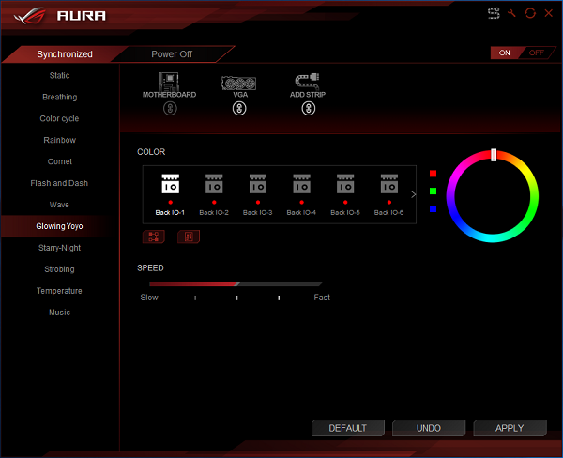Open the Power Off tab
This screenshot has height=458, width=563.
[x=172, y=54]
